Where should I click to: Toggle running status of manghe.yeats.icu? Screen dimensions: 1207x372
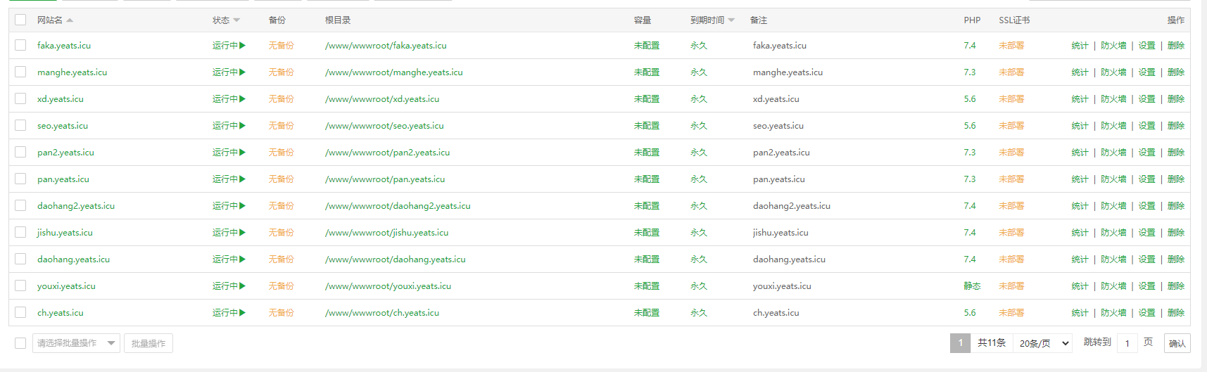point(229,72)
